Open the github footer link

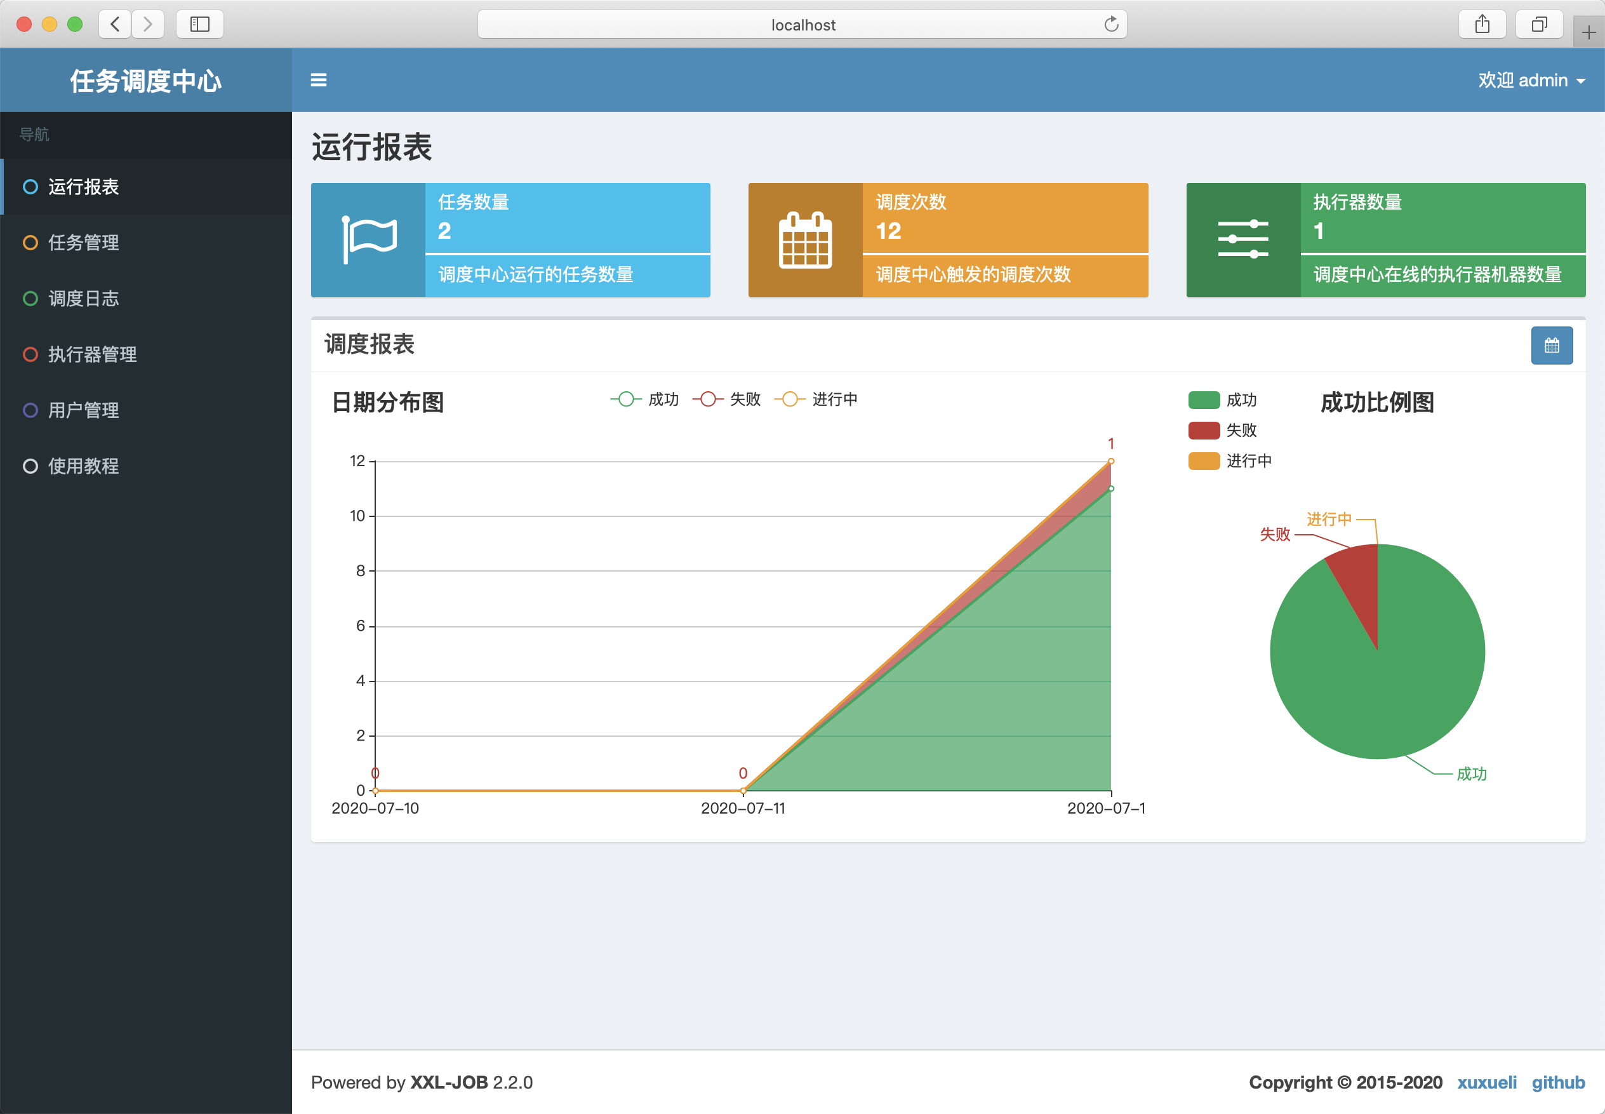point(1558,1082)
